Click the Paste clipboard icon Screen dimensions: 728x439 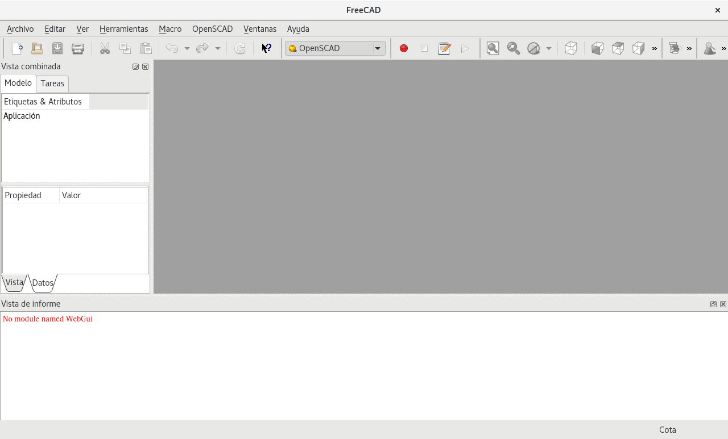(x=146, y=48)
